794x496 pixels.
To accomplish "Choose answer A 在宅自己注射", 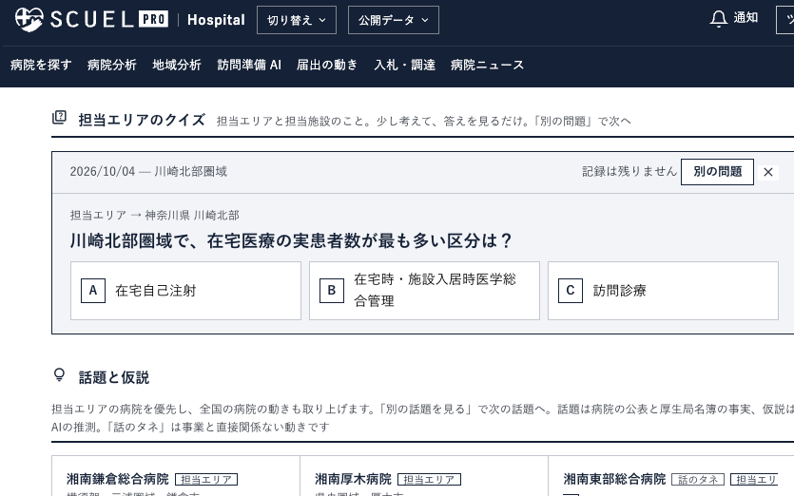I will [x=185, y=291].
